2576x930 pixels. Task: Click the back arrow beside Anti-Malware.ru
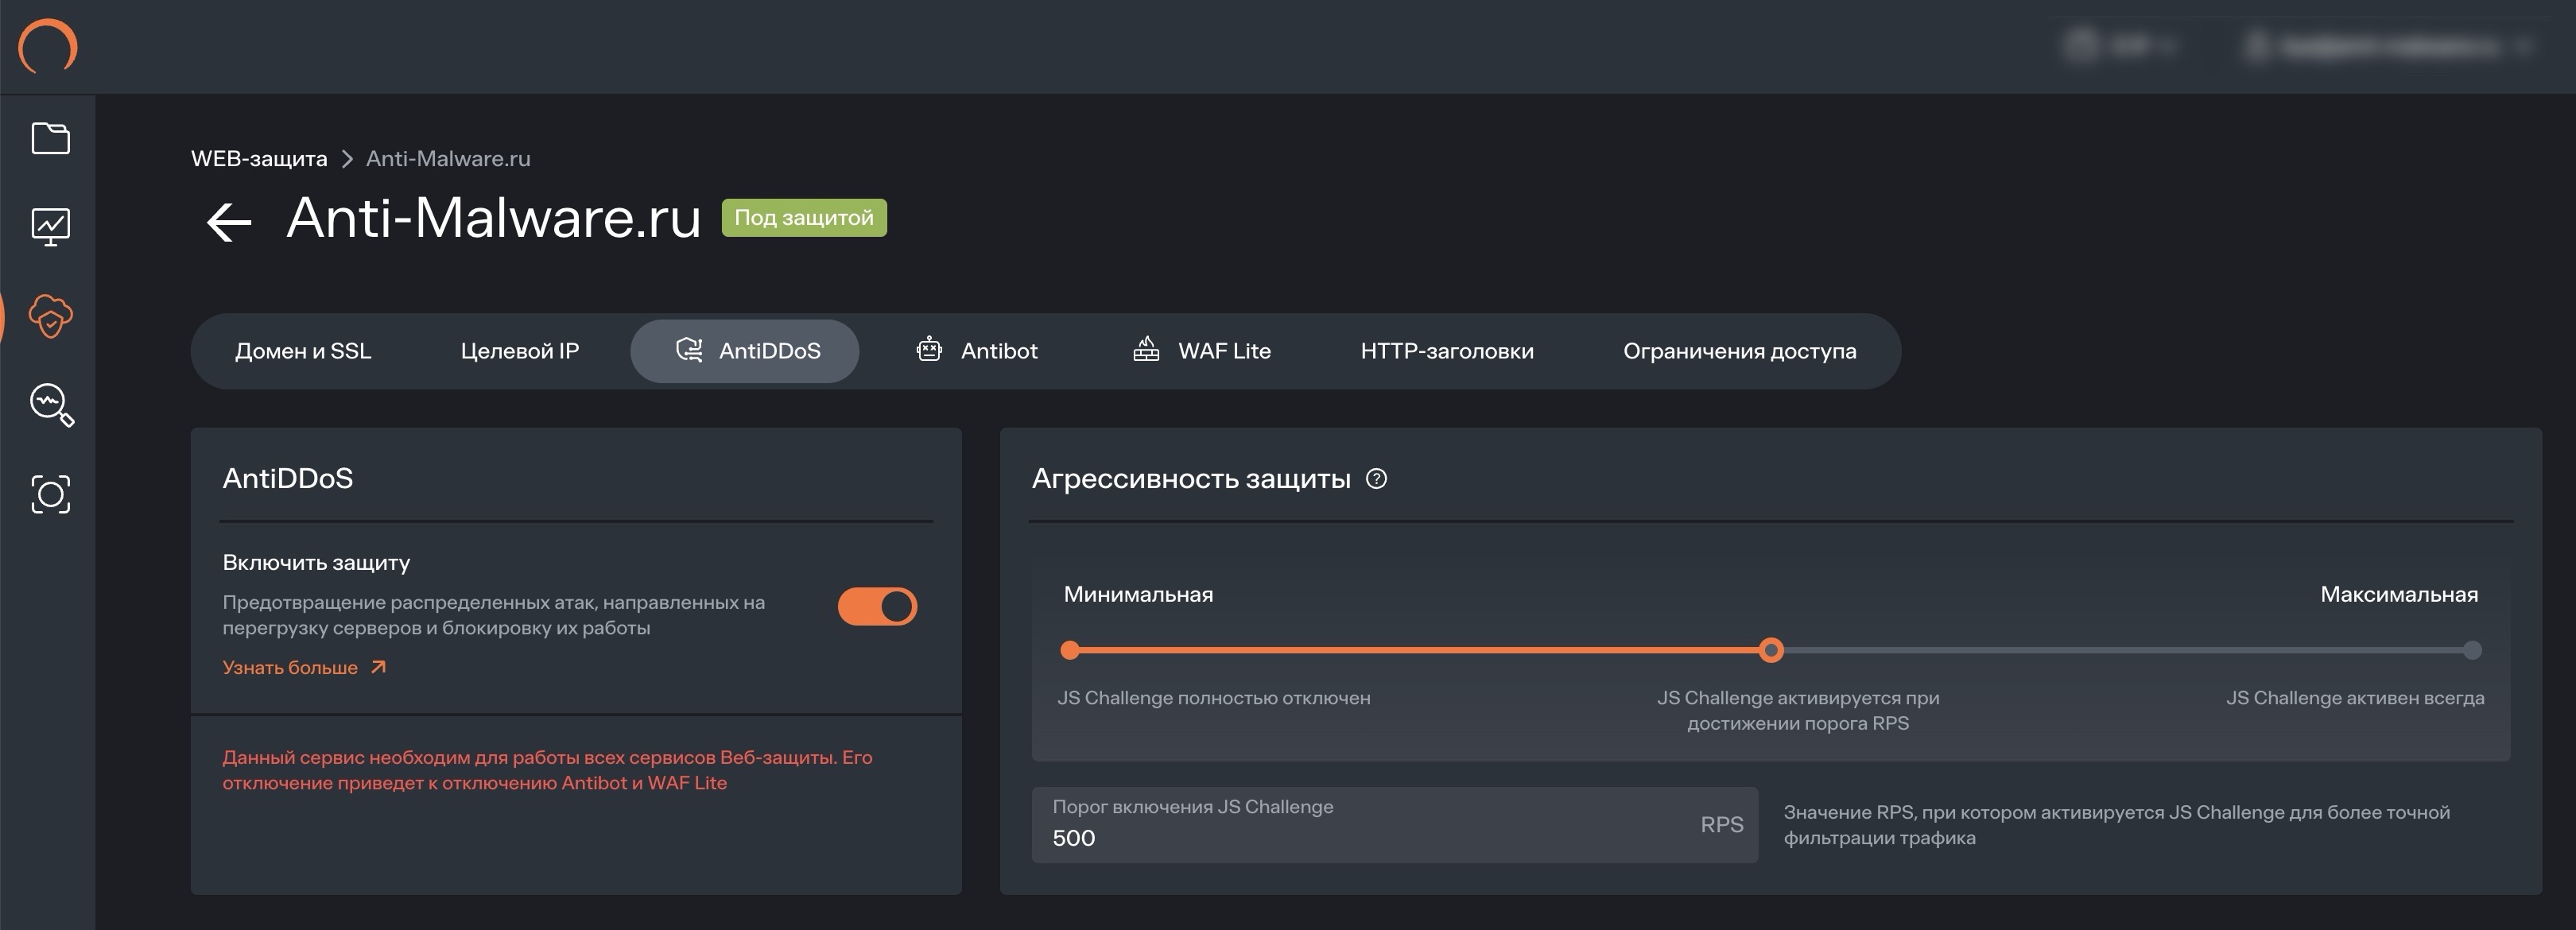tap(228, 221)
